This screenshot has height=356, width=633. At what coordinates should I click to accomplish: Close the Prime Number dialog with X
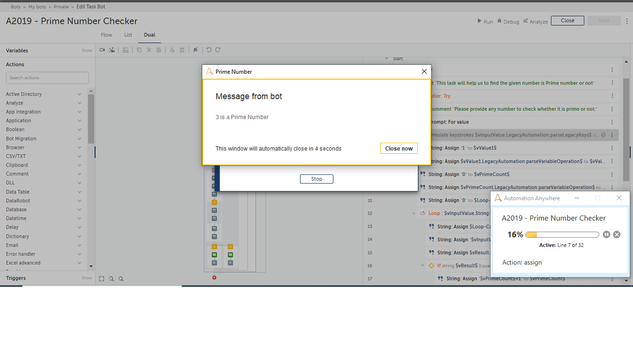(x=424, y=72)
